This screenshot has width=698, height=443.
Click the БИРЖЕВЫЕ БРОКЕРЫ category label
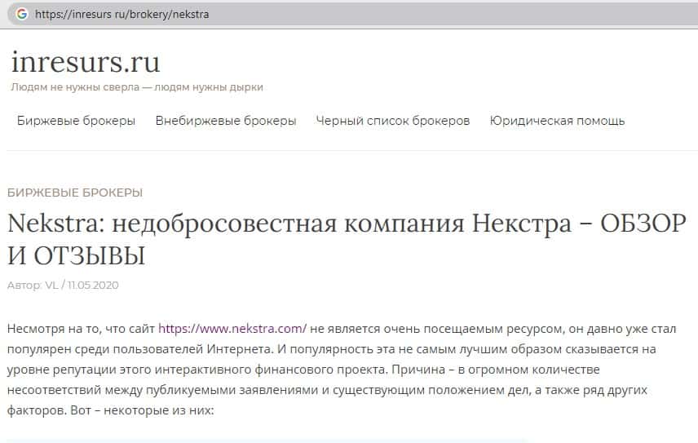pos(75,193)
